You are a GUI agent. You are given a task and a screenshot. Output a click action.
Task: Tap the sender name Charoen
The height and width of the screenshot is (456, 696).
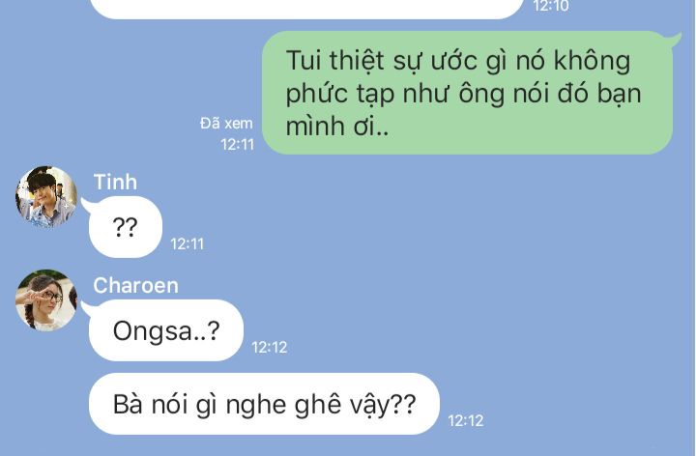pos(136,285)
